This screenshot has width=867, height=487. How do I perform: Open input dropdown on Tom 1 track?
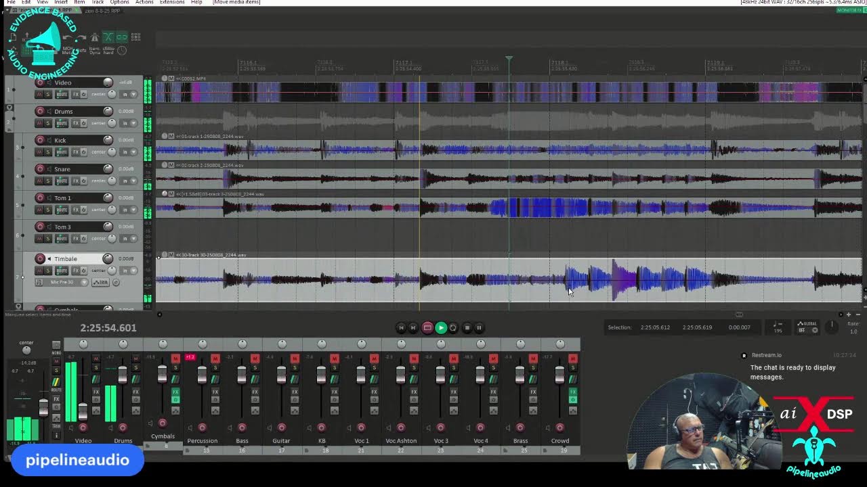pyautogui.click(x=129, y=210)
